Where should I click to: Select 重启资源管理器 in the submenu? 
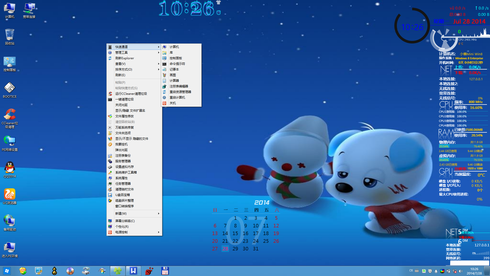(181, 92)
